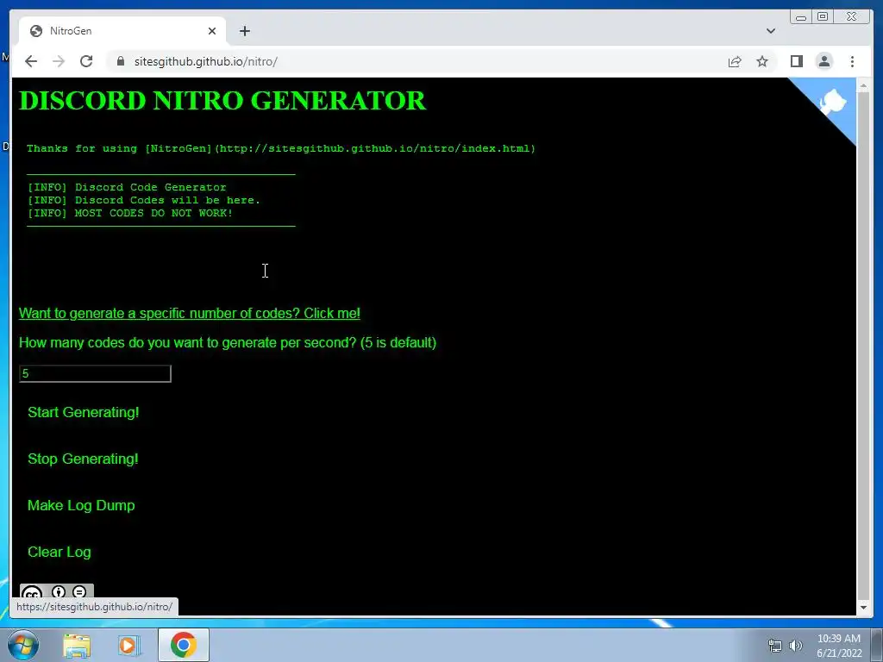
Task: Select the NitroGen browser tab
Action: point(122,31)
